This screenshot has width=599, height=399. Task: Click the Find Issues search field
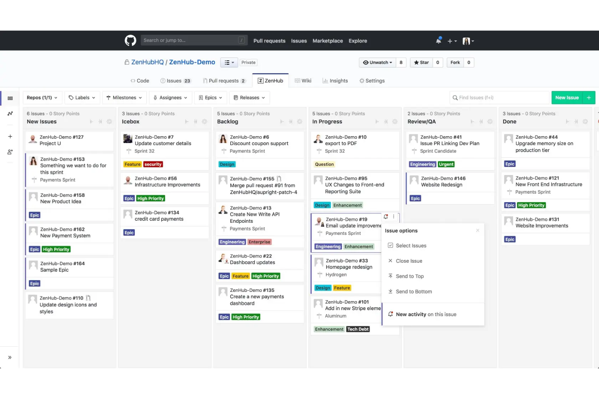(x=499, y=98)
